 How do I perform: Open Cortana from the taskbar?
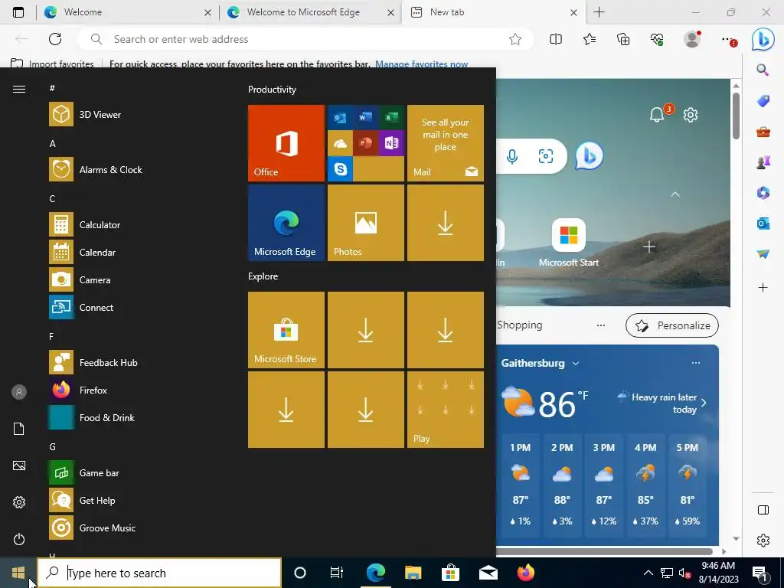pyautogui.click(x=299, y=573)
